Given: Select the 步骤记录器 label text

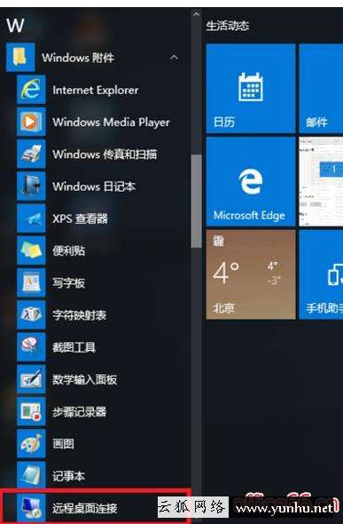Looking at the screenshot, I should (x=80, y=411).
